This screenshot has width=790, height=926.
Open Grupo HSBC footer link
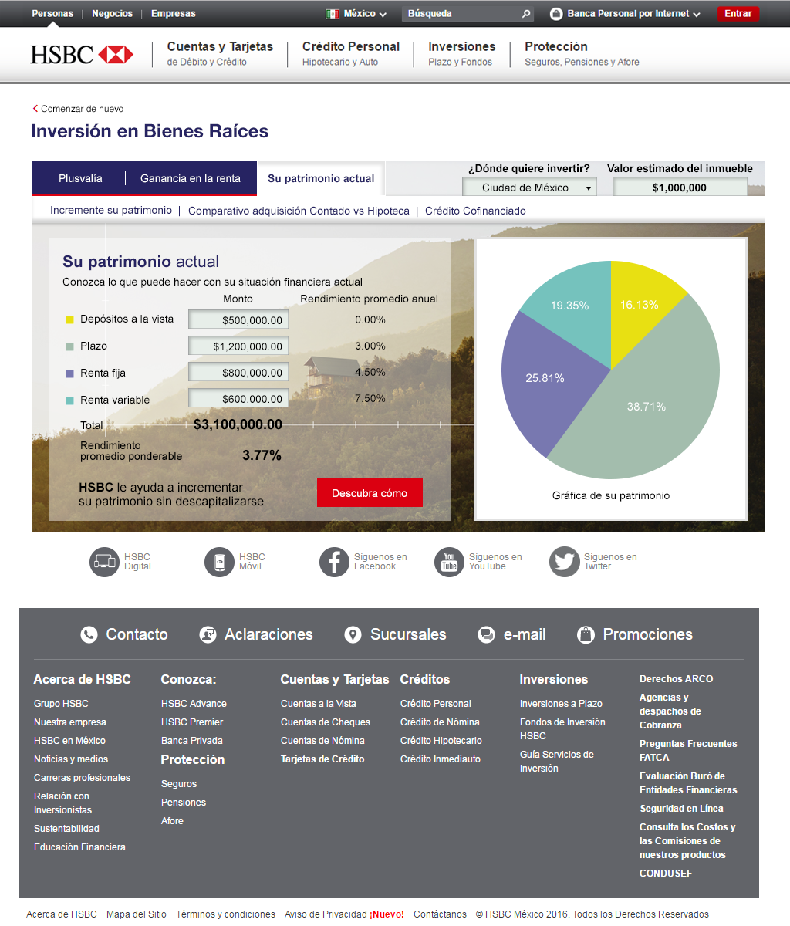coord(61,704)
